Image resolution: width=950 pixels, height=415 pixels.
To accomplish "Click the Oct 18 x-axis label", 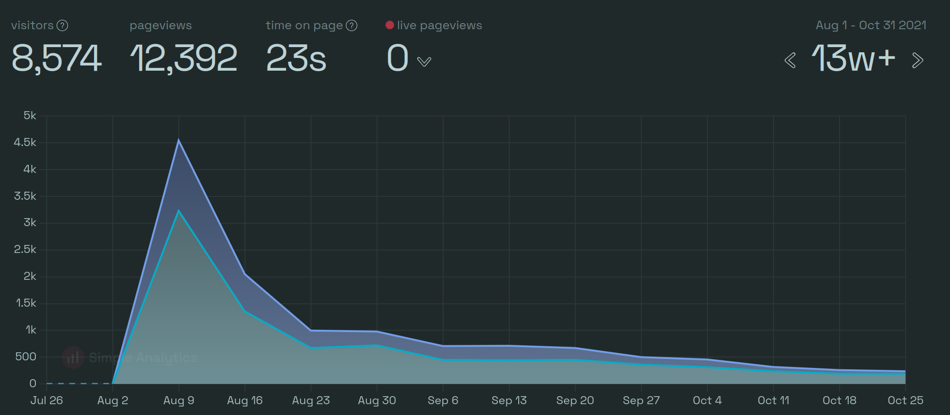I will [x=839, y=400].
